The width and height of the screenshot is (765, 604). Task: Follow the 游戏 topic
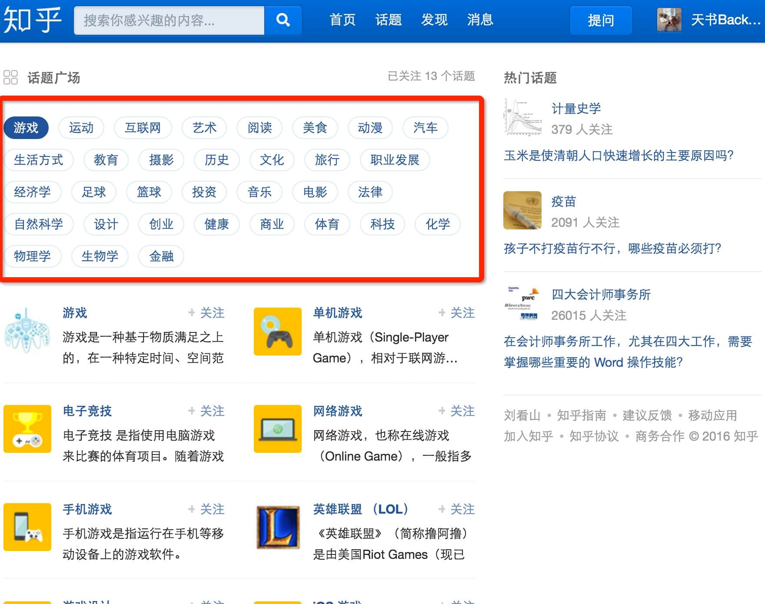point(206,313)
